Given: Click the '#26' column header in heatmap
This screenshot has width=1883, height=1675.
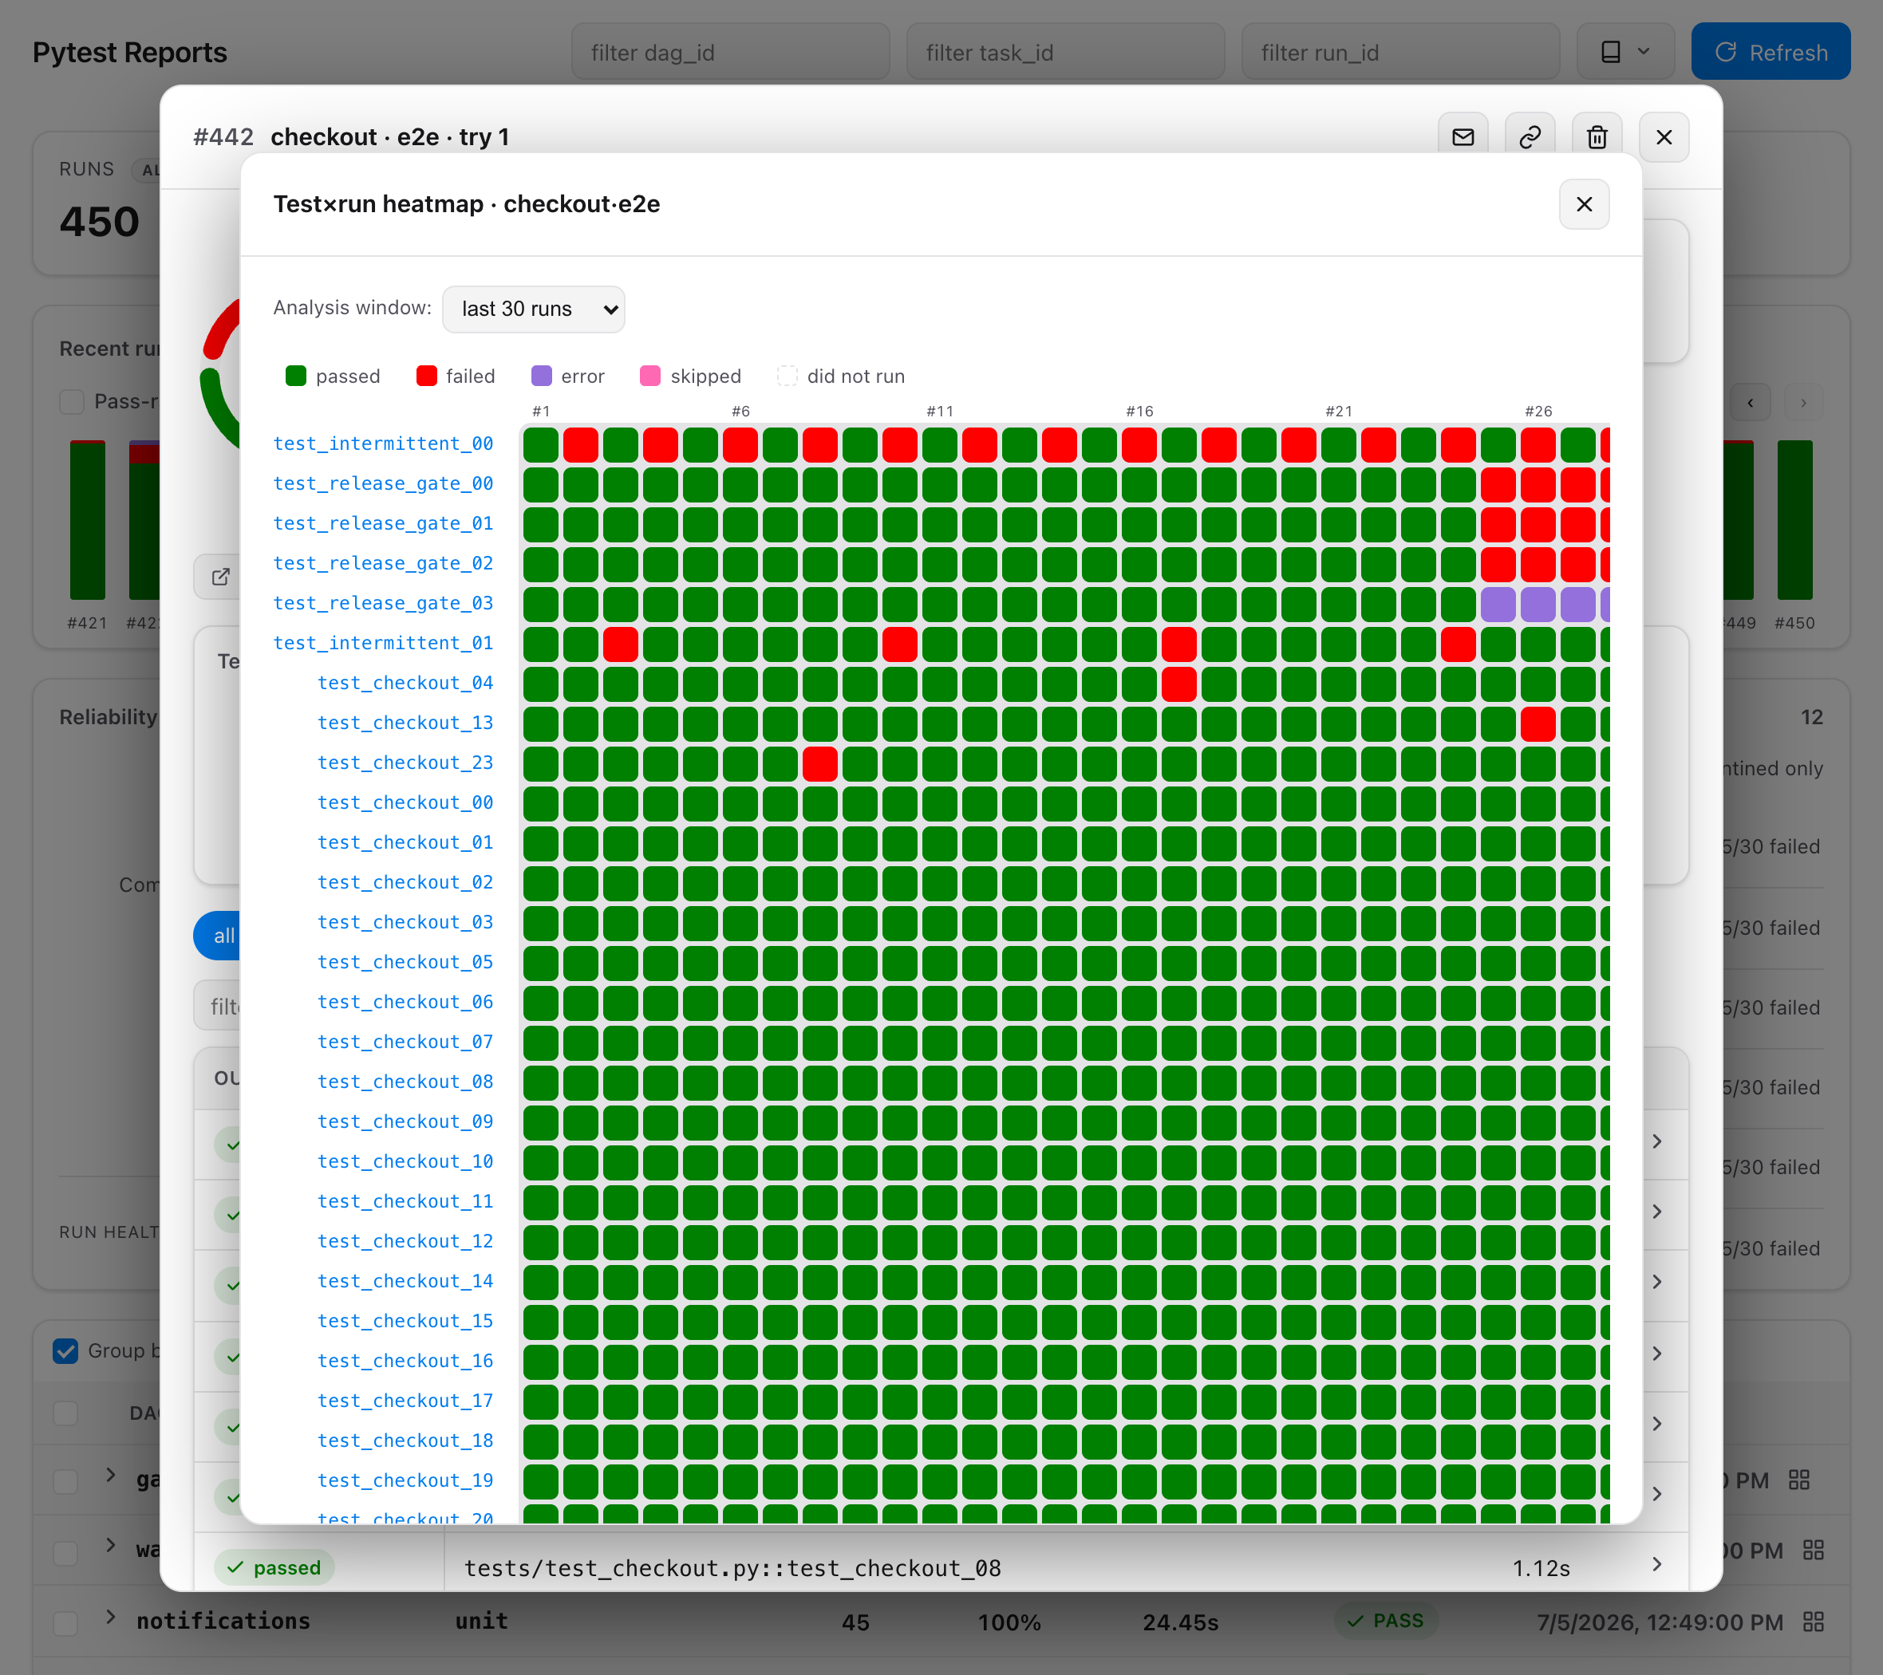Looking at the screenshot, I should click(x=1538, y=412).
